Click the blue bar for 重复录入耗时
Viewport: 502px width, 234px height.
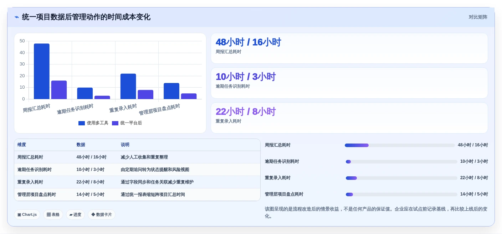click(128, 86)
